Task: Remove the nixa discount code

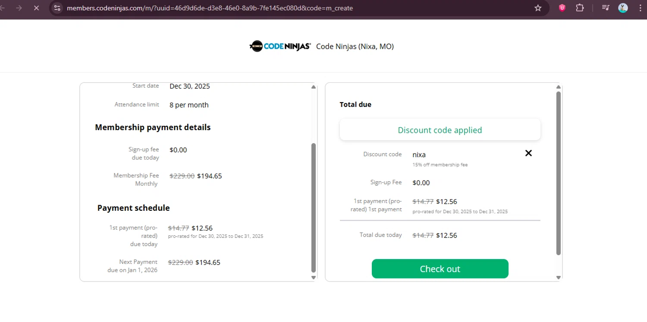Action: coord(528,153)
